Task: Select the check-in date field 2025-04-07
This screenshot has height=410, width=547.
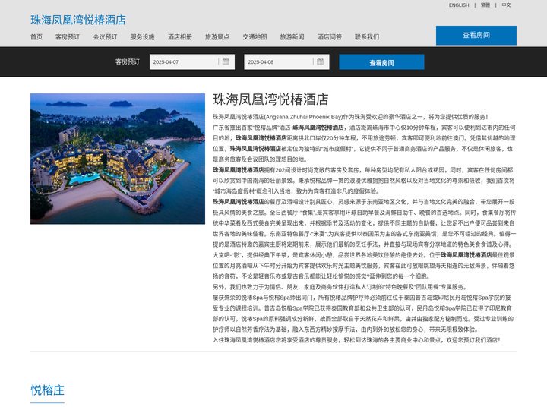Action: (192, 62)
